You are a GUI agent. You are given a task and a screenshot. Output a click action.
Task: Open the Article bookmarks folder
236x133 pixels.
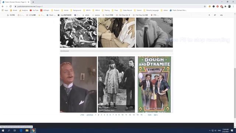[65, 10]
